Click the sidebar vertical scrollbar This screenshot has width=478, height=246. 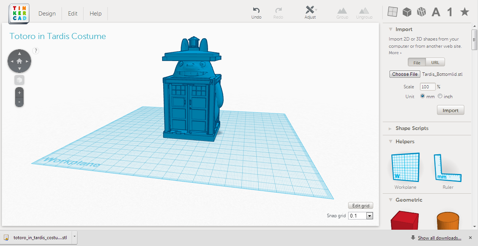[x=474, y=40]
